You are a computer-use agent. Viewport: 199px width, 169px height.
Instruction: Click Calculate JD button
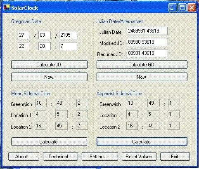tap(49, 65)
